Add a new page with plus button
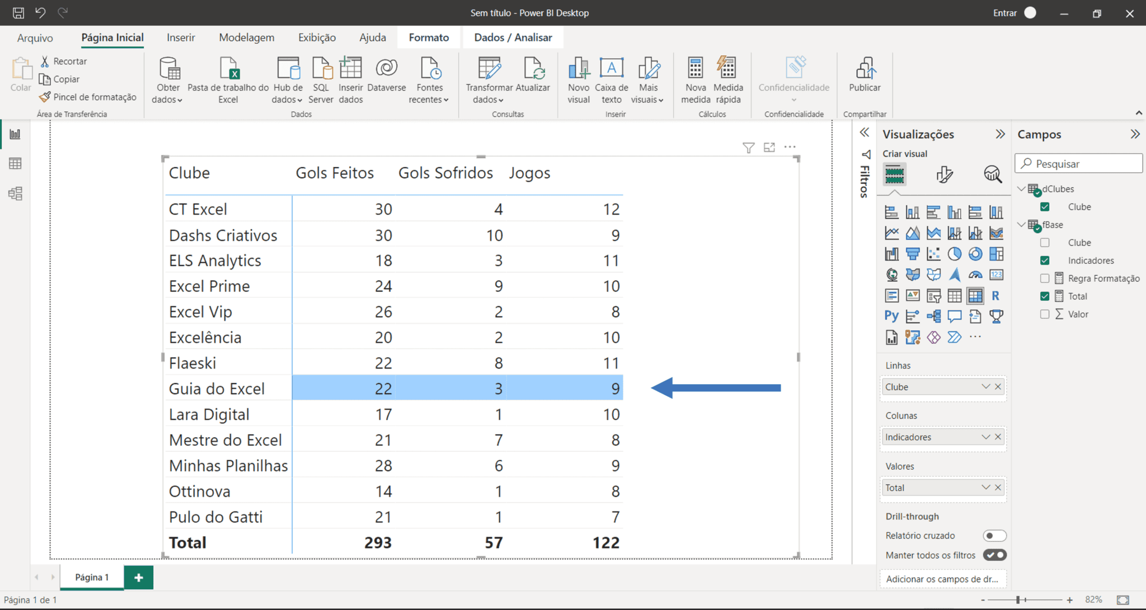The image size is (1146, 610). [x=138, y=577]
